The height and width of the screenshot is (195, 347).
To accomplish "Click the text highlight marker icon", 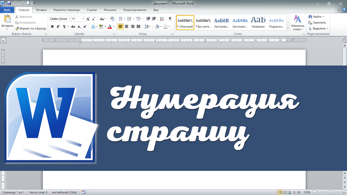I will point(101,26).
